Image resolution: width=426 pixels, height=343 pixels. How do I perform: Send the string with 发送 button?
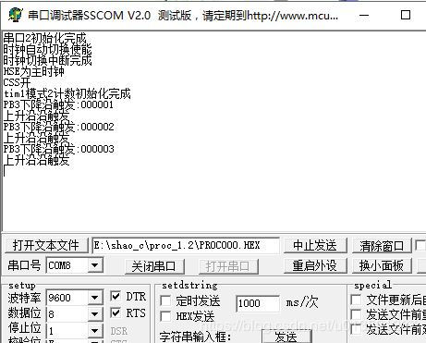[286, 337]
